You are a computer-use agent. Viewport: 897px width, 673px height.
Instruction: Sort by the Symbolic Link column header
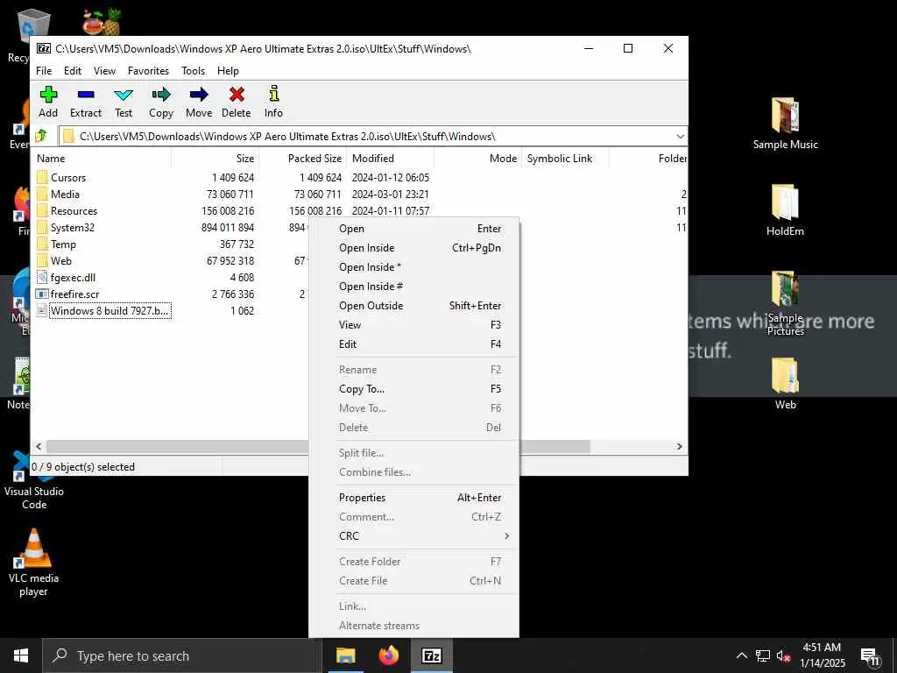coord(565,159)
